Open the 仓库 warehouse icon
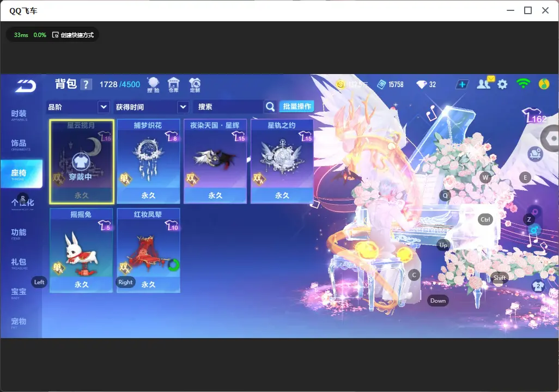The image size is (559, 392). [x=174, y=85]
